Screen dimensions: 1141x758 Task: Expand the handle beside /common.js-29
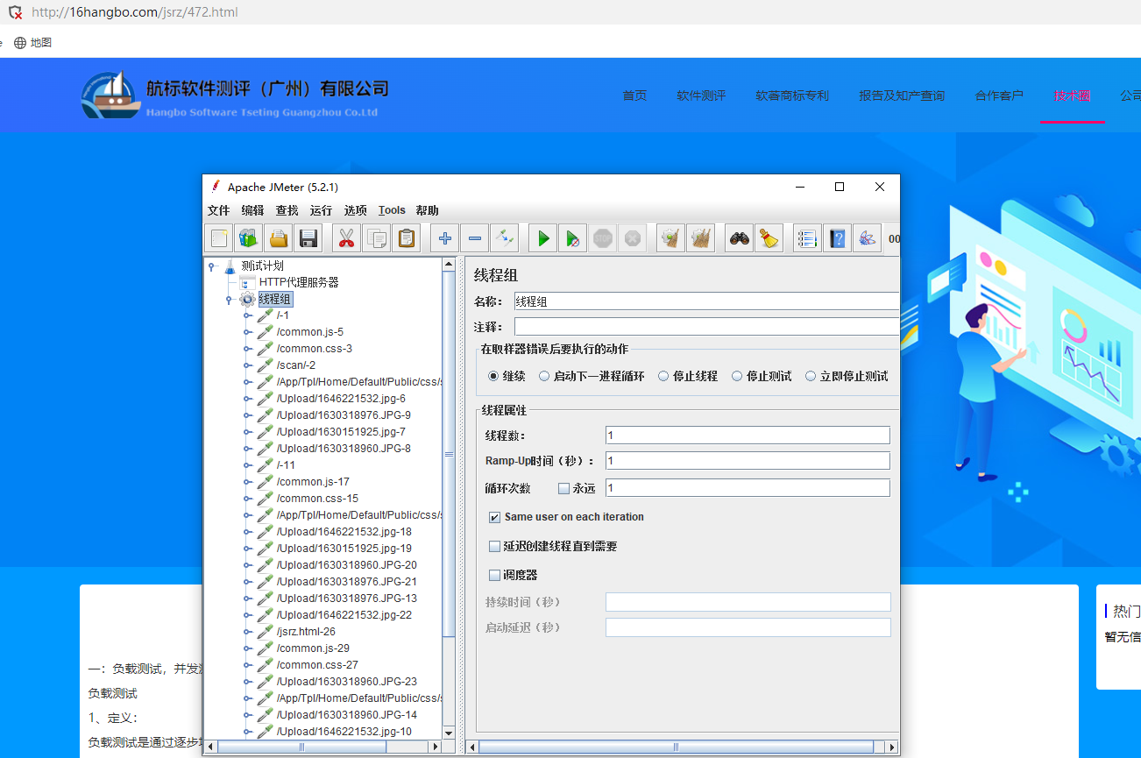(248, 648)
